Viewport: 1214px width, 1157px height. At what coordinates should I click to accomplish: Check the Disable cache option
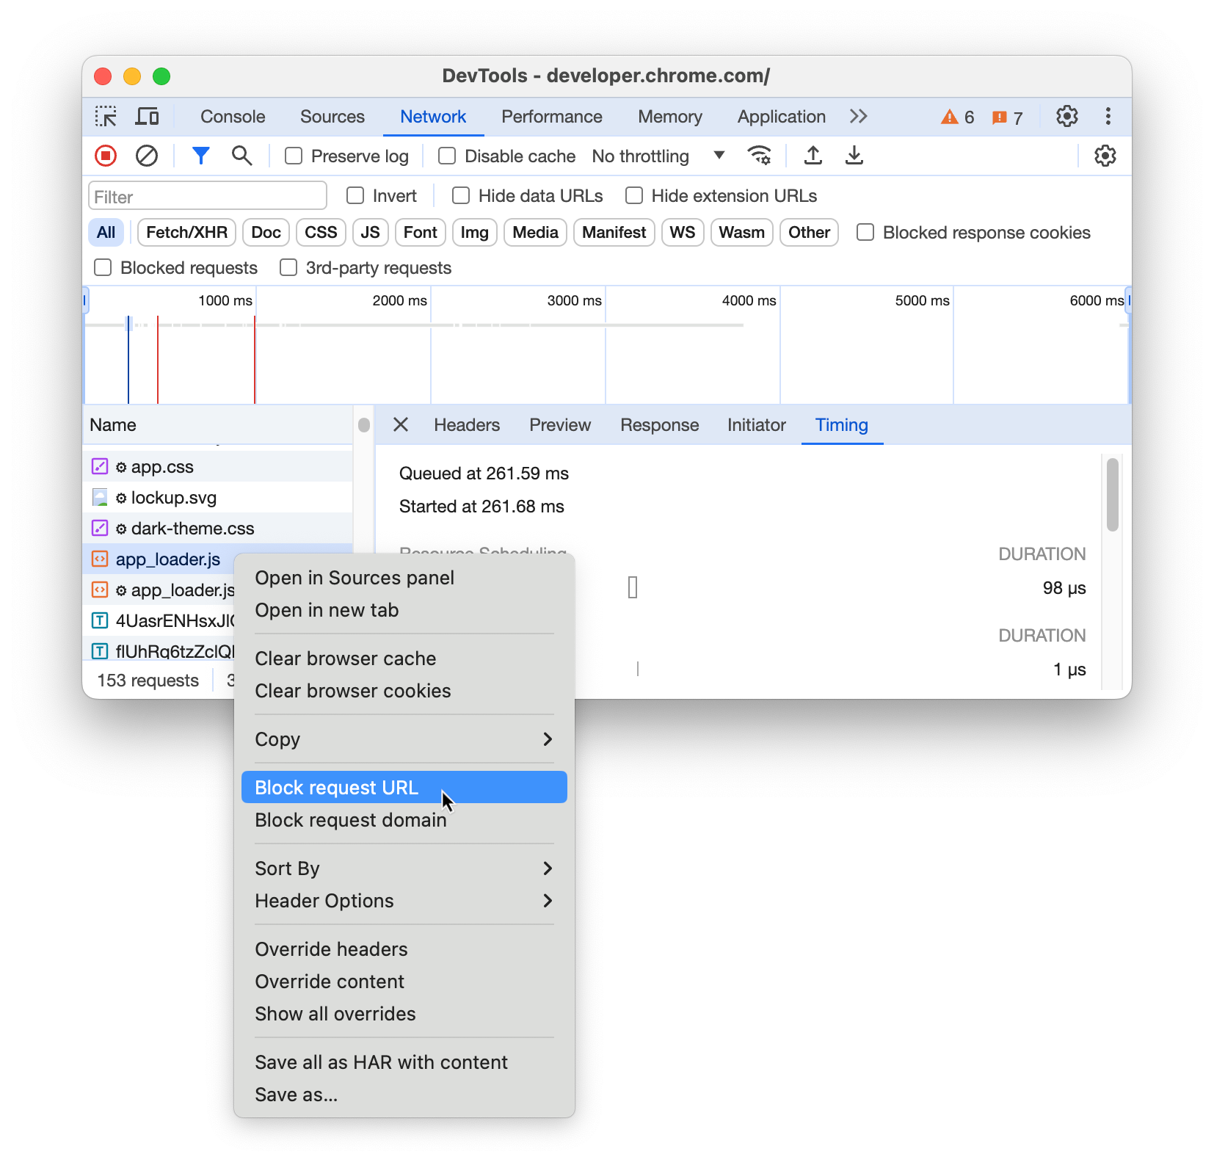[446, 156]
